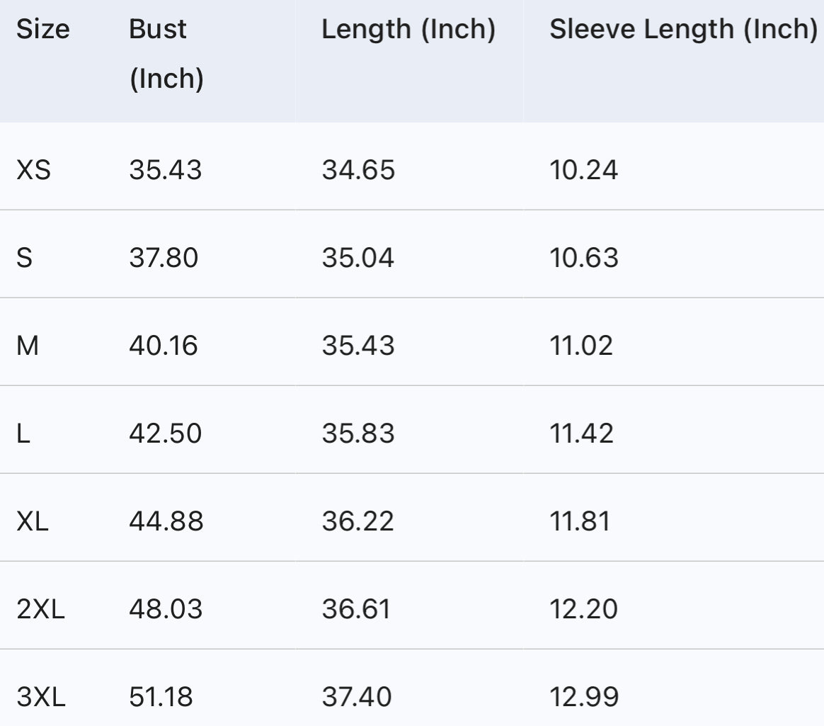Click the sleeve length value 10.24
Image resolution: width=824 pixels, height=726 pixels.
click(583, 170)
